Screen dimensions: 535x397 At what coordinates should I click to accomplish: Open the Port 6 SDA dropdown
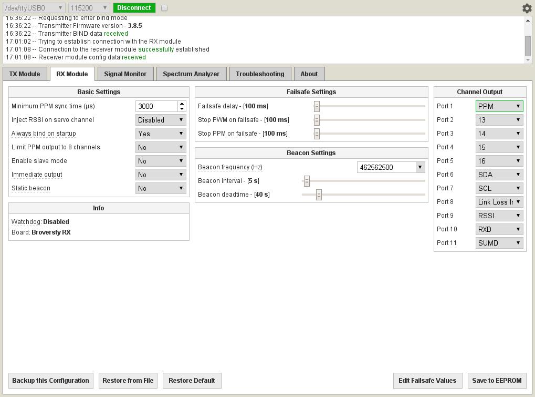[x=499, y=175]
